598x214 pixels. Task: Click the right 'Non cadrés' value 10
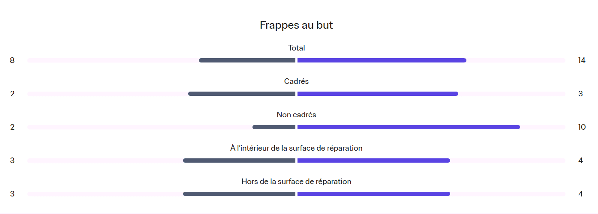(582, 127)
